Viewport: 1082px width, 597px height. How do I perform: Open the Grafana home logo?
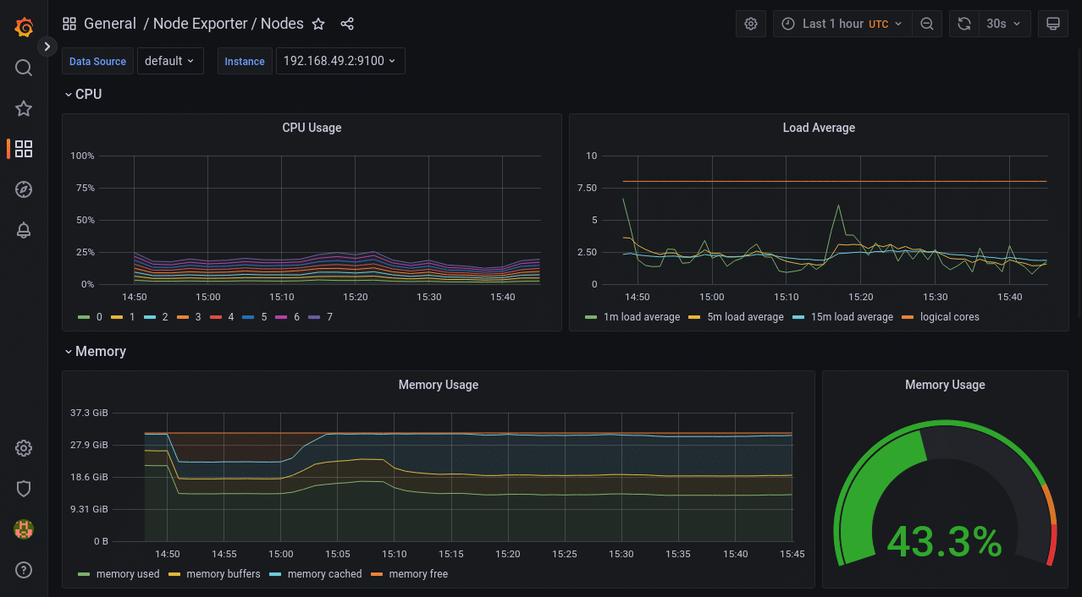click(24, 27)
